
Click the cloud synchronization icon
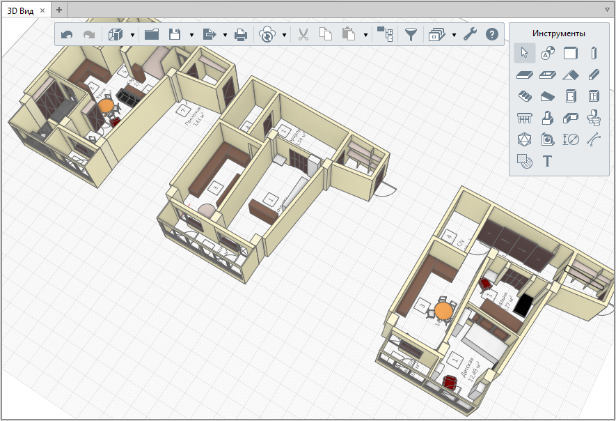pyautogui.click(x=267, y=35)
